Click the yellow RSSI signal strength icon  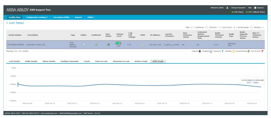(143, 45)
